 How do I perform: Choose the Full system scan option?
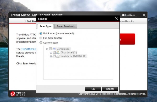tap(41, 38)
